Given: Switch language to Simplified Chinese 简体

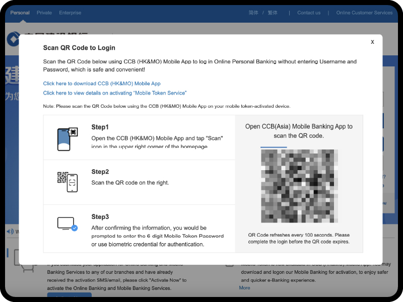Looking at the screenshot, I should [253, 13].
